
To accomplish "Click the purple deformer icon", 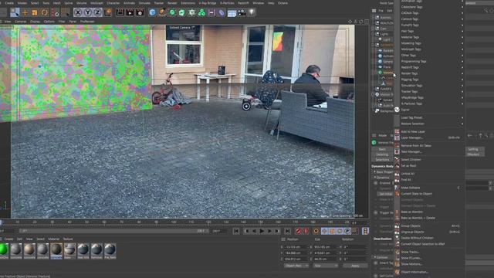I will (x=222, y=12).
